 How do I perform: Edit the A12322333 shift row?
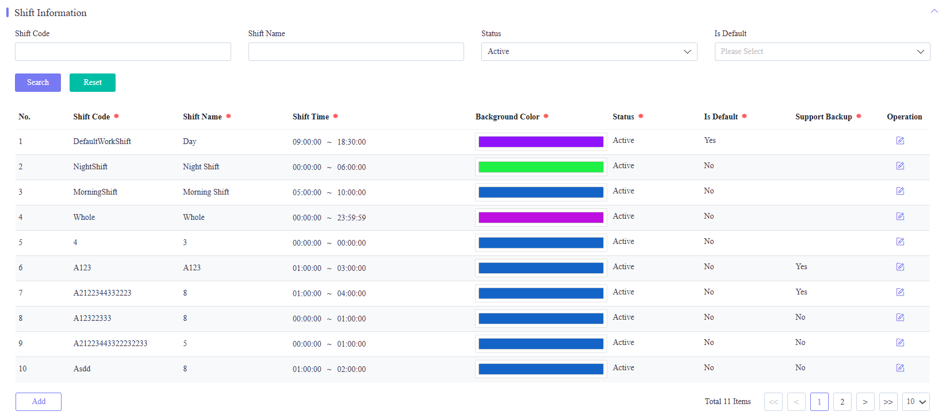pyautogui.click(x=900, y=317)
